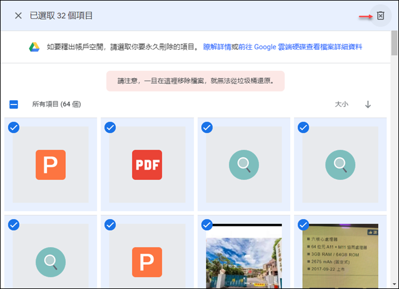This screenshot has height=289, width=399.
Task: Open 前往 Google 雲端硬碟查看檔案詳細資料 link
Action: tap(300, 47)
